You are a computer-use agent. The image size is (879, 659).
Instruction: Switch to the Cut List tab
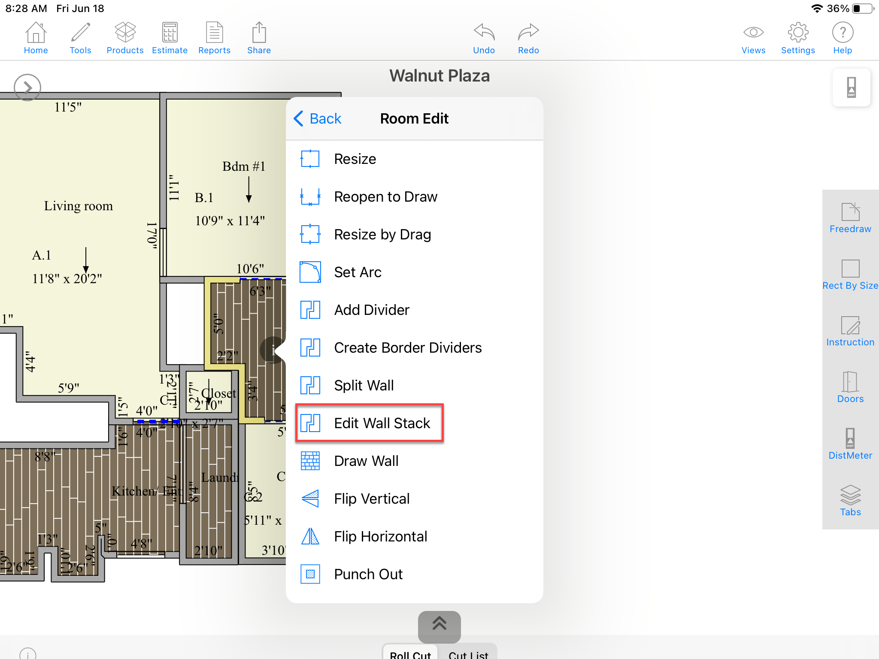[468, 653]
